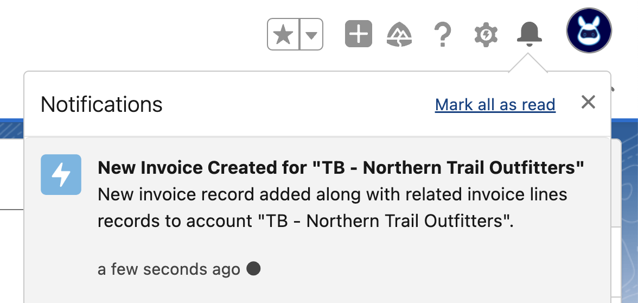The height and width of the screenshot is (303, 638).
Task: Open the user profile avatar
Action: point(589,30)
